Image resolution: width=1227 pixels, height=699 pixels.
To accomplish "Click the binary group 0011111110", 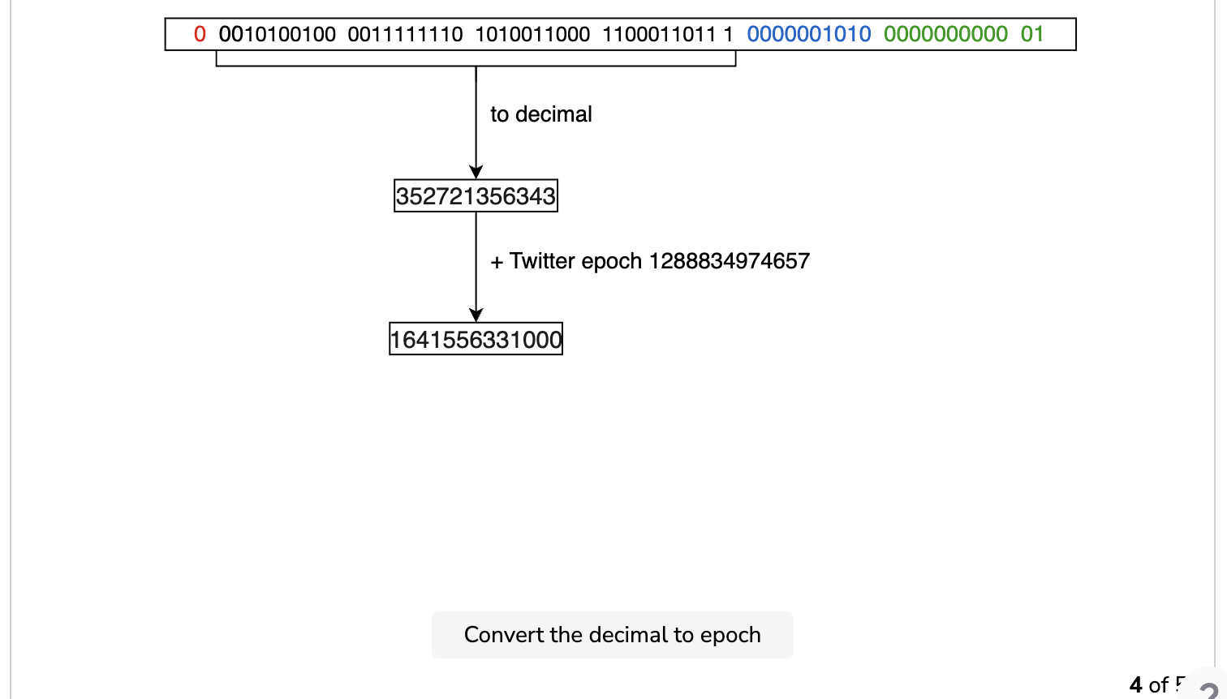I will tap(405, 34).
